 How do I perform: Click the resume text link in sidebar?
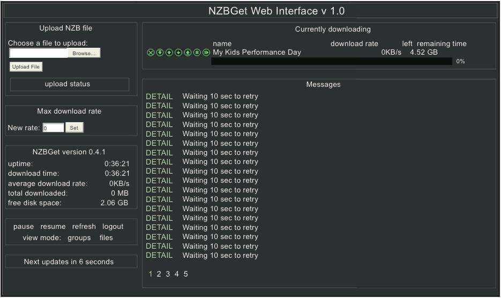tap(53, 227)
